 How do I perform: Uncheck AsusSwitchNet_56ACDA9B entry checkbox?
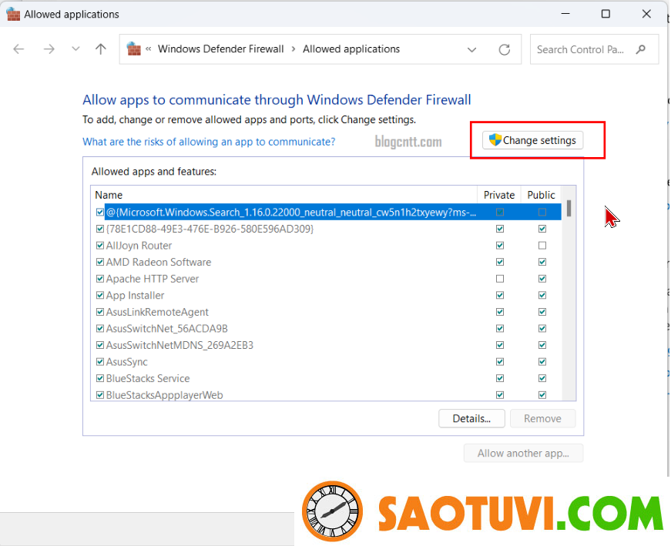(x=100, y=329)
